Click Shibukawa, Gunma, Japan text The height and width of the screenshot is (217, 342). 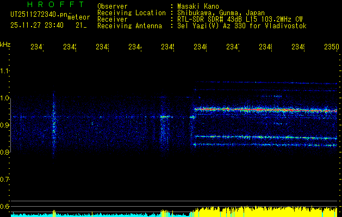pyautogui.click(x=221, y=13)
